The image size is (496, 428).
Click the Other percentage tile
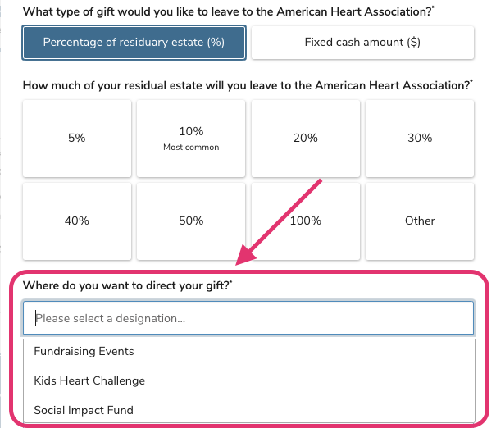pyautogui.click(x=419, y=221)
